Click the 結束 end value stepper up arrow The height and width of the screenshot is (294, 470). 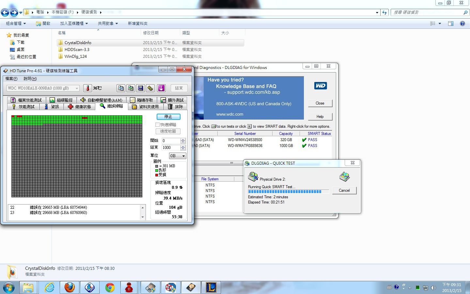click(183, 146)
